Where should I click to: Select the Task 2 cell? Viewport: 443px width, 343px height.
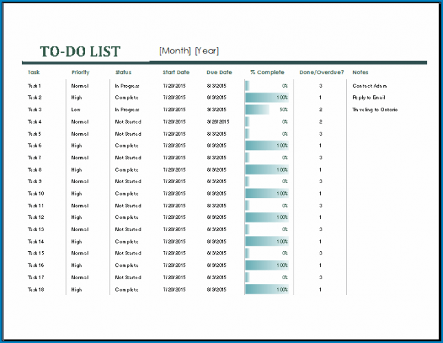coord(34,97)
